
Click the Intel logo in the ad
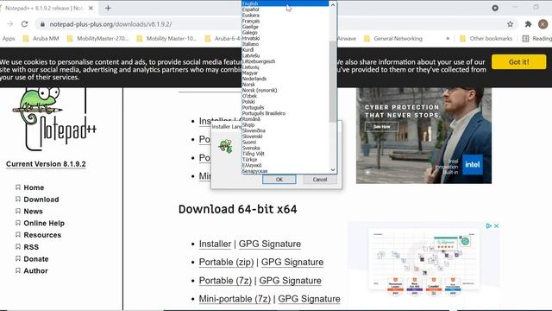pos(473,165)
